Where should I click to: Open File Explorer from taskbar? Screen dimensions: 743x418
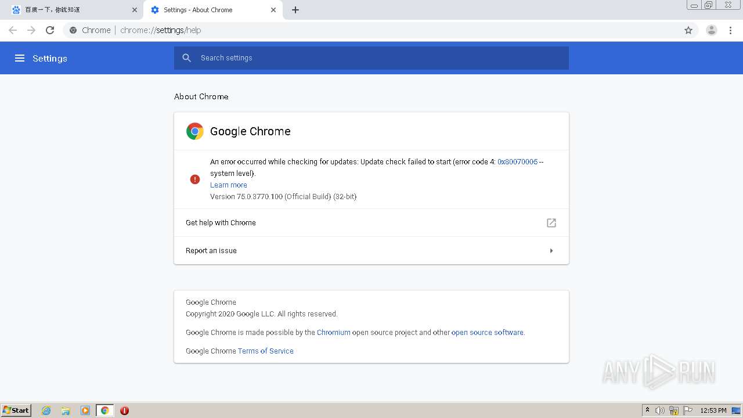tap(66, 410)
